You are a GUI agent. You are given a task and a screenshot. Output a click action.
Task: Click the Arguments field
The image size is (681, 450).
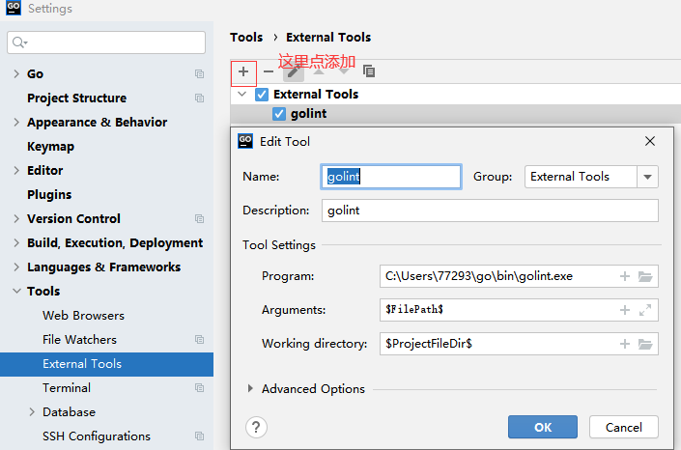click(x=519, y=310)
